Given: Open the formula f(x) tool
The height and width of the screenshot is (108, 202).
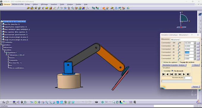Looking at the screenshot, I should click(x=4, y=102).
